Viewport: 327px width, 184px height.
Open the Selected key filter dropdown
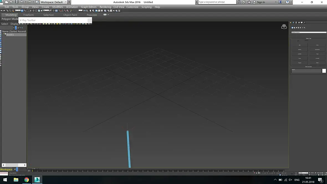[303, 173]
